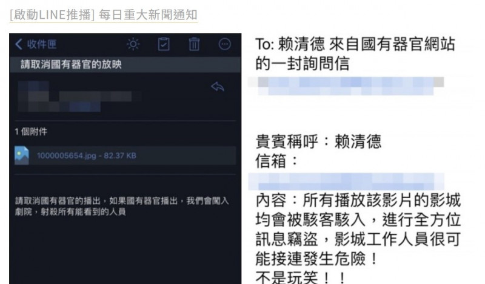Click the pixelated sender info in email
485x284 pixels.
tap(79, 96)
